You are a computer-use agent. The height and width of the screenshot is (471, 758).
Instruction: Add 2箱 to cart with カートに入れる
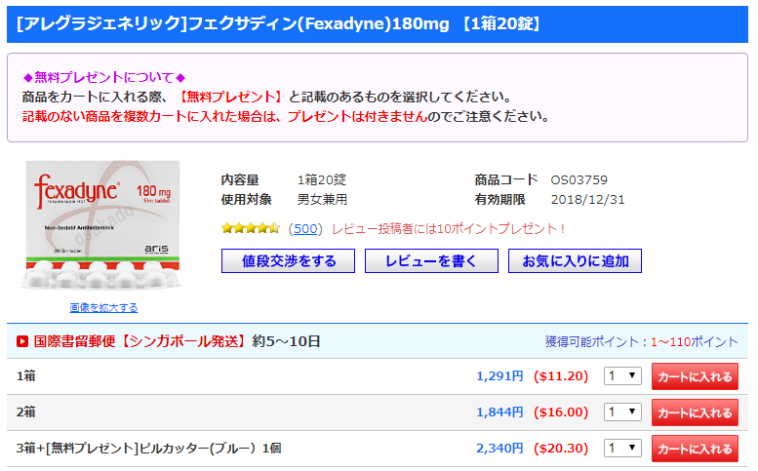point(695,412)
